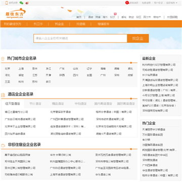
Task: Select 投递箱 in the orange menu bar
Action: [x=81, y=24]
